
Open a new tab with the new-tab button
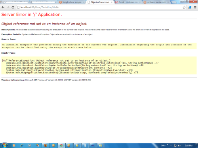point(174,2)
